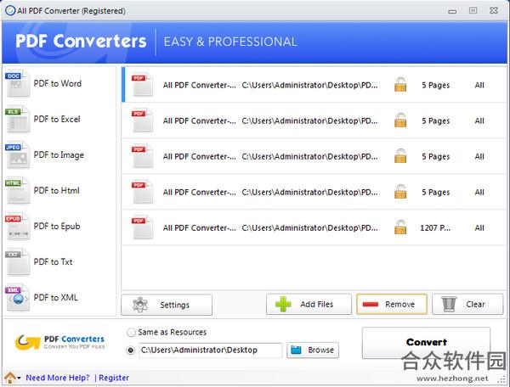The width and height of the screenshot is (510, 387).
Task: Clear the file list
Action: 467,304
